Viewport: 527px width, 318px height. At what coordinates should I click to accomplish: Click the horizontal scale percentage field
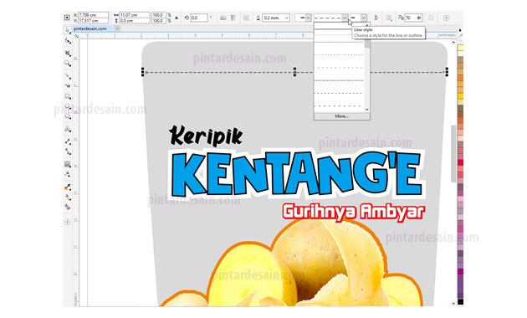click(158, 15)
